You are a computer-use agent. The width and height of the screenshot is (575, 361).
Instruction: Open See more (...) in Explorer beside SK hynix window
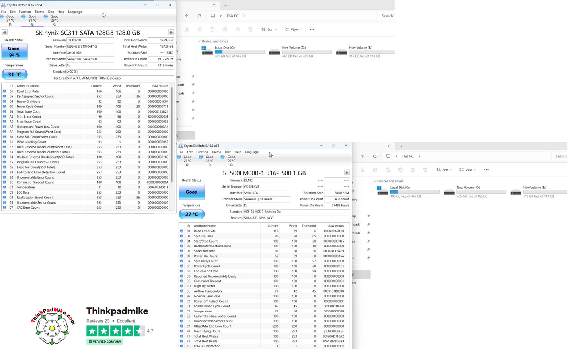pyautogui.click(x=312, y=29)
